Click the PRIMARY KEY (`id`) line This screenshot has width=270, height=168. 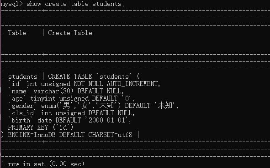click(x=41, y=127)
